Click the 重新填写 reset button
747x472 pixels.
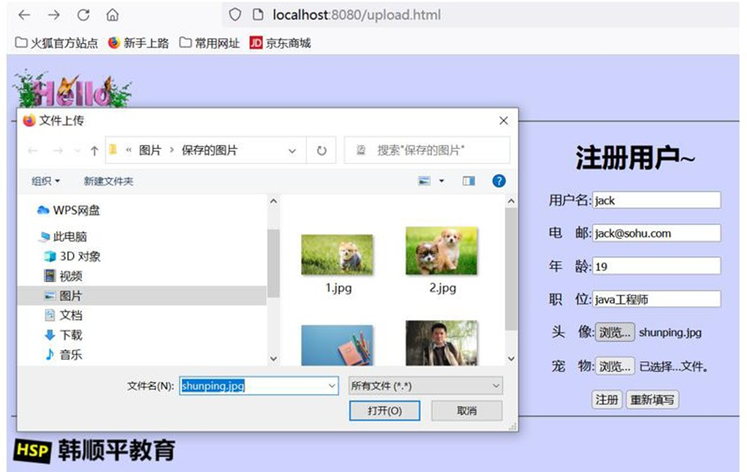point(652,399)
